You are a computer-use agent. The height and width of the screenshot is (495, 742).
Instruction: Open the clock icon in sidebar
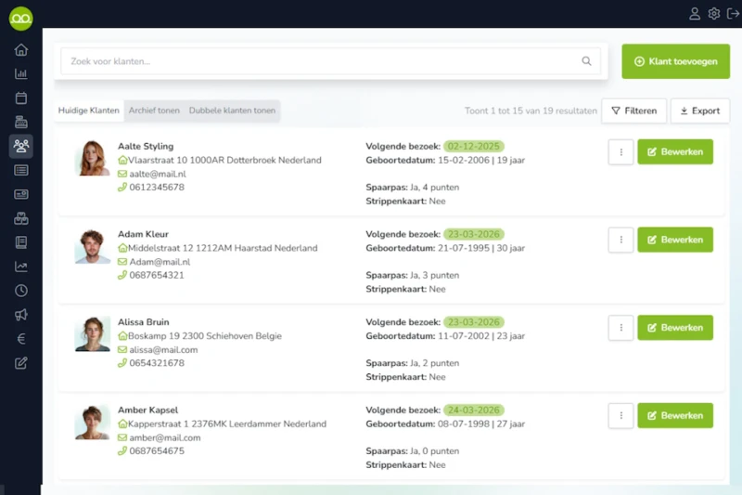tap(20, 291)
